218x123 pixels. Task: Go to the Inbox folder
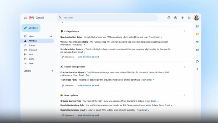coord(37,36)
